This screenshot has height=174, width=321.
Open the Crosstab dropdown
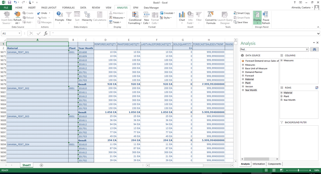[x=168, y=13]
